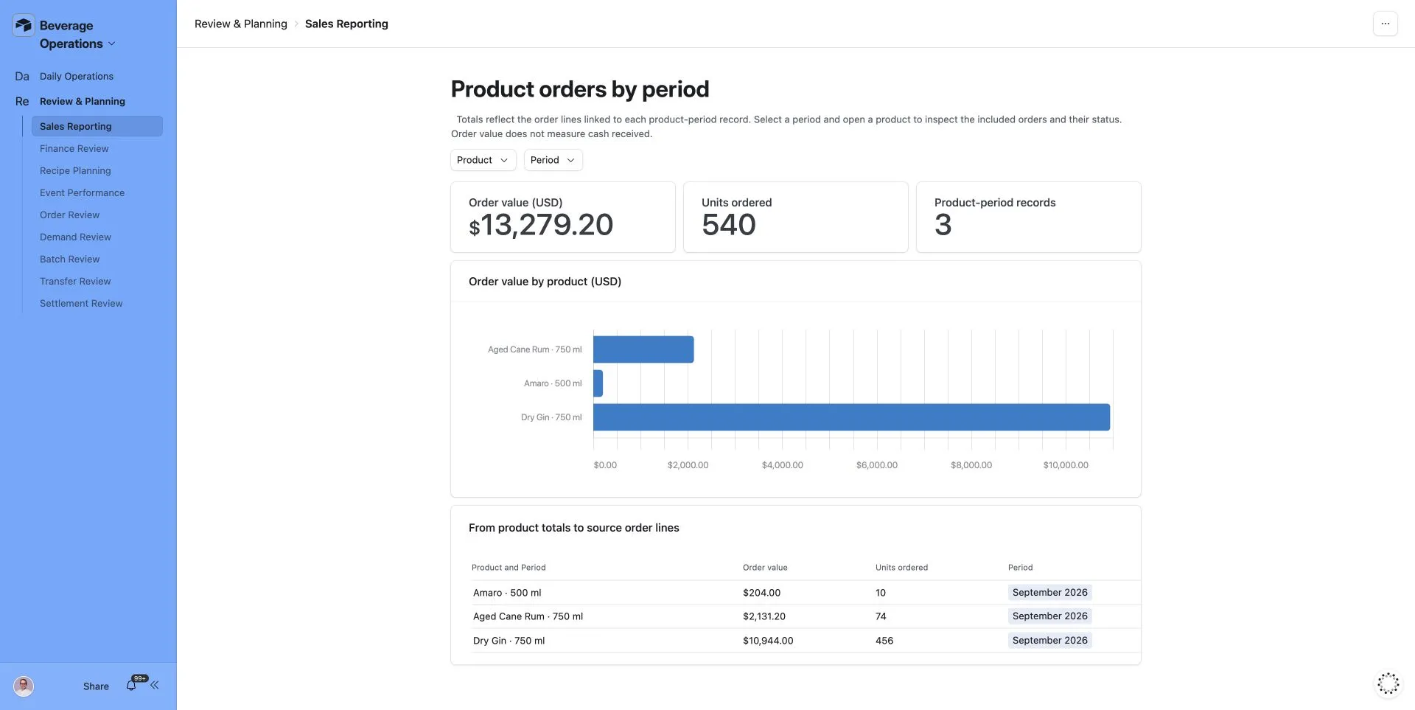
Task: Go to Order Review page
Action: click(x=69, y=215)
